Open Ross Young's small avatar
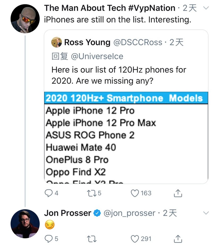The height and width of the screenshot is (247, 219). (57, 42)
